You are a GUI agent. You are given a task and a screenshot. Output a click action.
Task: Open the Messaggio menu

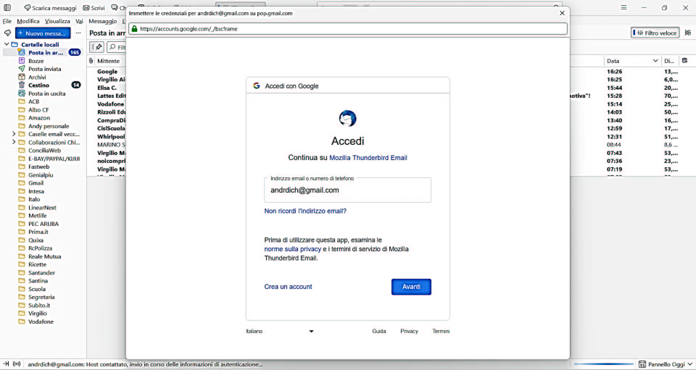[x=103, y=21]
